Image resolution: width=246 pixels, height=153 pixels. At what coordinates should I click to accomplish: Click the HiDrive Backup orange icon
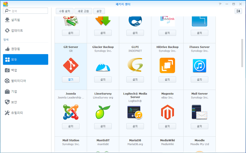coord(167,65)
